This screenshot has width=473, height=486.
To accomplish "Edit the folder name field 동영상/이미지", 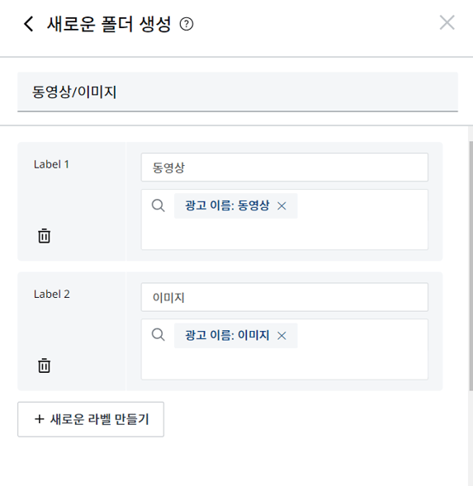I will click(238, 92).
